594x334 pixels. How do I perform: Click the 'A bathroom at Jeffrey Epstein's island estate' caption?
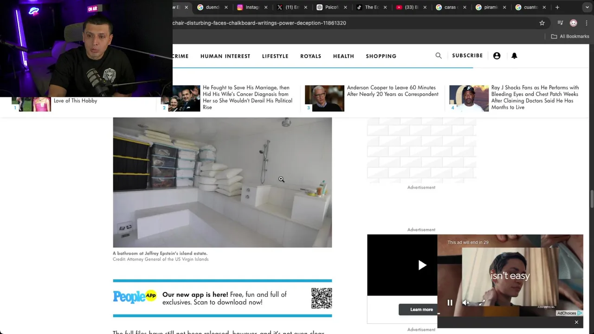(x=160, y=253)
